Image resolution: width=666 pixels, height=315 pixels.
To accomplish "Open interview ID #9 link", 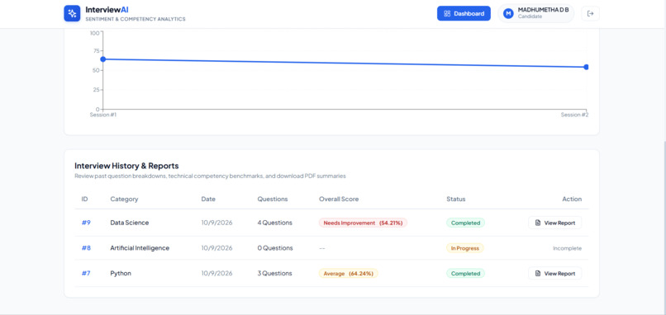I will coord(86,223).
